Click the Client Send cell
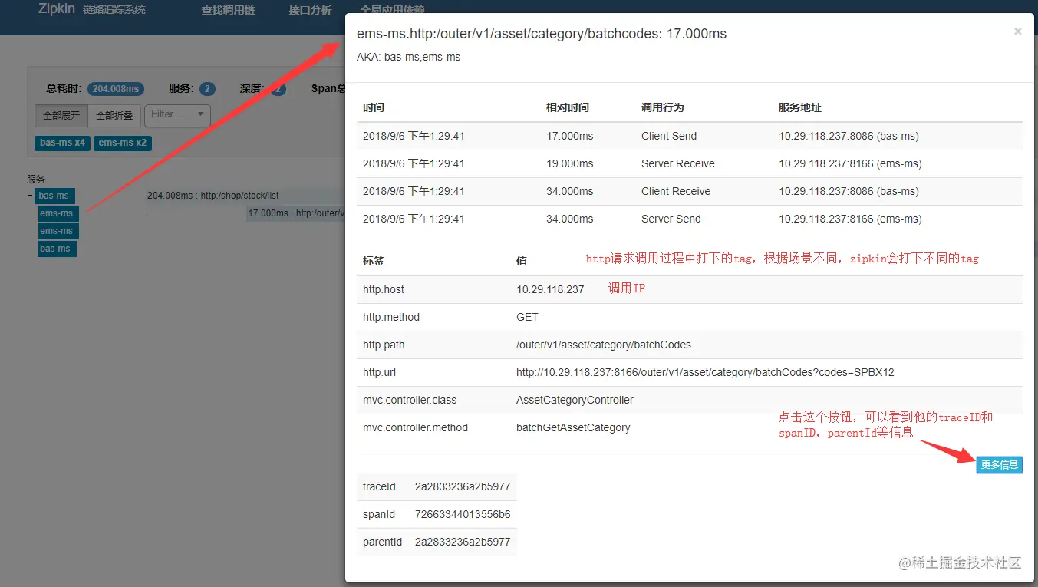The width and height of the screenshot is (1038, 587). pos(669,136)
